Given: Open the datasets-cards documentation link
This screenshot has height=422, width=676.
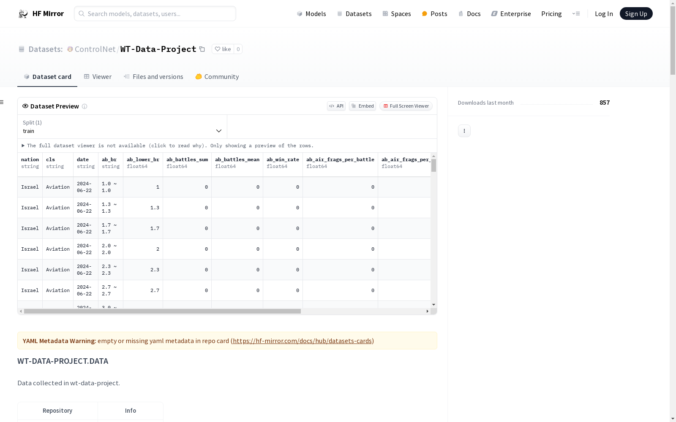Looking at the screenshot, I should tap(302, 341).
